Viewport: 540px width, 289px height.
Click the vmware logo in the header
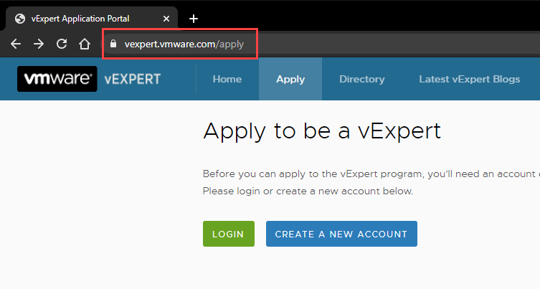coord(57,79)
